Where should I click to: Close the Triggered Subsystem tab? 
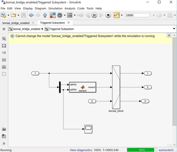pyautogui.click(x=68, y=23)
